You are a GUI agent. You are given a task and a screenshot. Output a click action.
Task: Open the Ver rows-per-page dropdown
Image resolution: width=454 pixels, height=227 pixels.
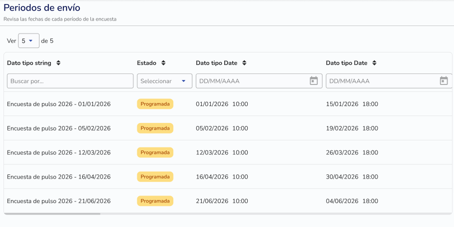[x=28, y=41]
